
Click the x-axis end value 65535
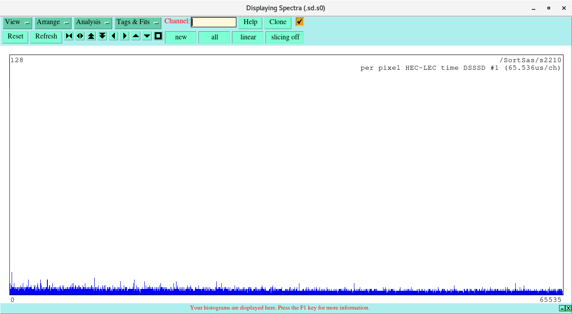[x=550, y=300]
